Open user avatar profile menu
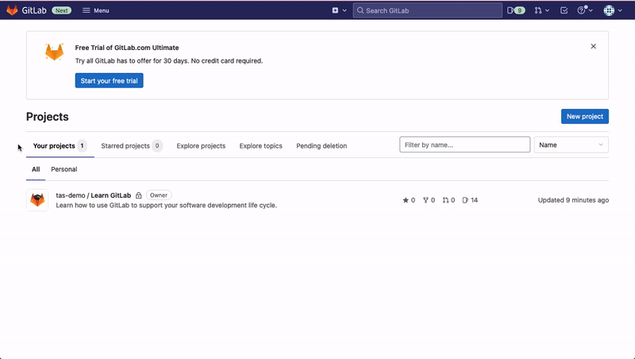635x359 pixels. pyautogui.click(x=613, y=10)
